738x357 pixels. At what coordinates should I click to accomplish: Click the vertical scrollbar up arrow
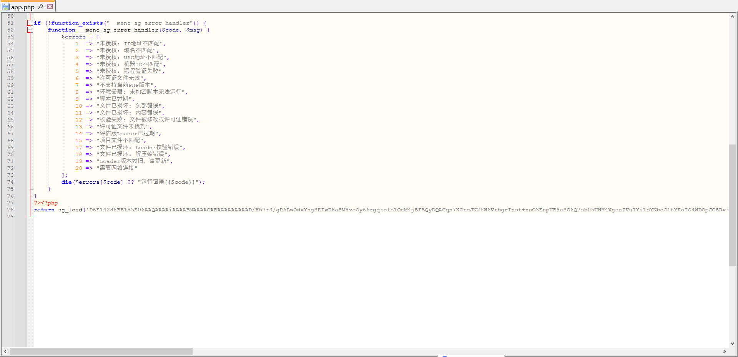[x=732, y=17]
